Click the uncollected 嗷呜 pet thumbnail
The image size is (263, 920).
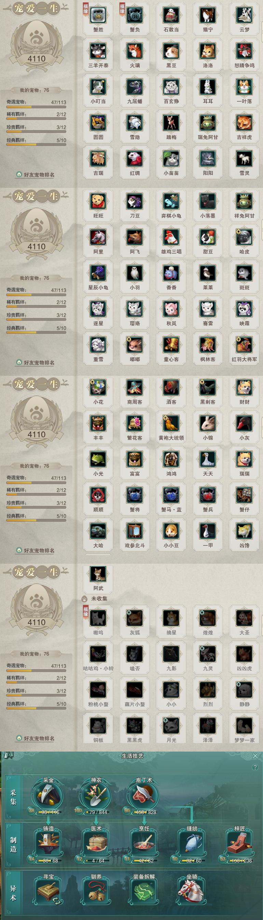click(x=98, y=618)
